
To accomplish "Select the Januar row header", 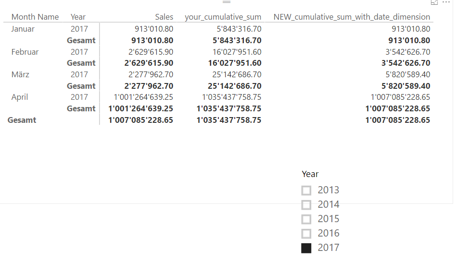I will click(x=23, y=29).
